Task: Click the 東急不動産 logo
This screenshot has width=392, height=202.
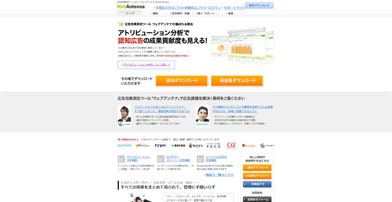Action: point(178,145)
